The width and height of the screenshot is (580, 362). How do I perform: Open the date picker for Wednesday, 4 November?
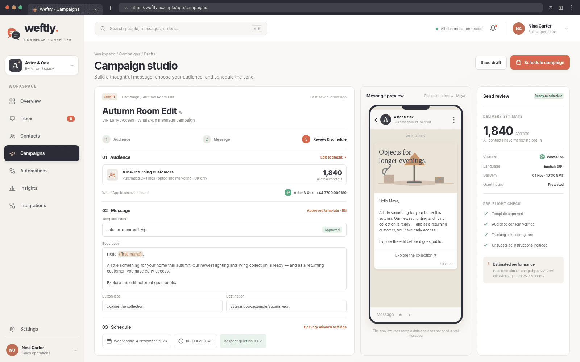137,341
